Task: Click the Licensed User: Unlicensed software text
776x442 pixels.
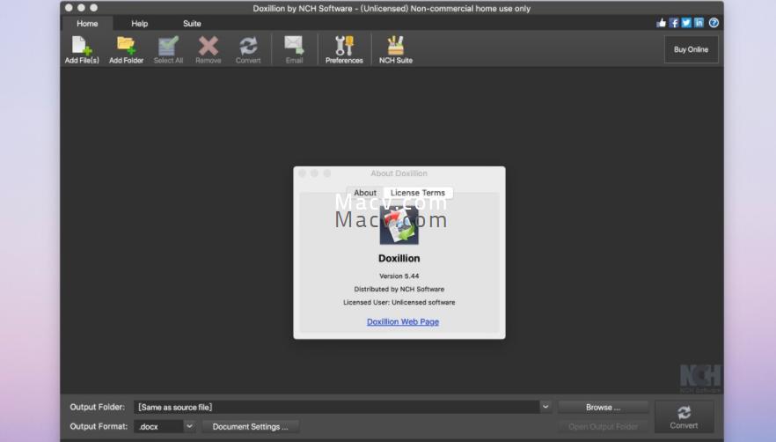Action: (399, 302)
